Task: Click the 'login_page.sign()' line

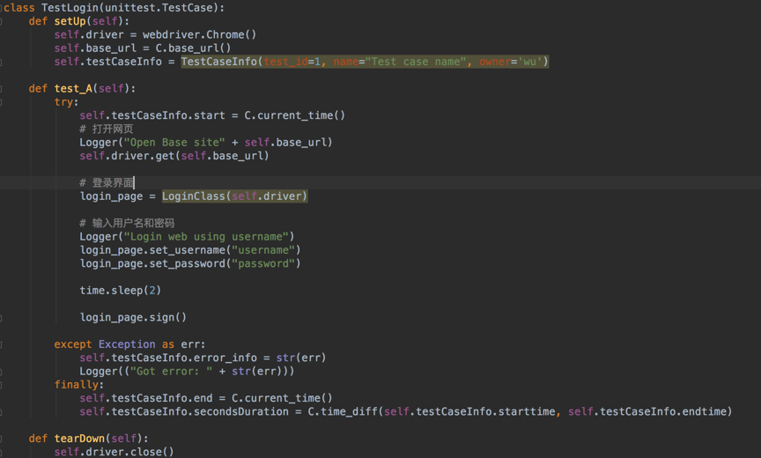Action: tap(133, 317)
